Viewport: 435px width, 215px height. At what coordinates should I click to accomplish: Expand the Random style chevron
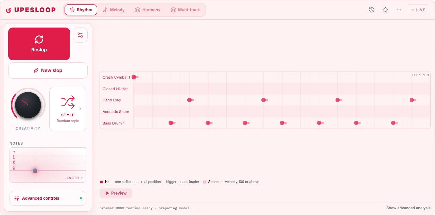(x=80, y=109)
